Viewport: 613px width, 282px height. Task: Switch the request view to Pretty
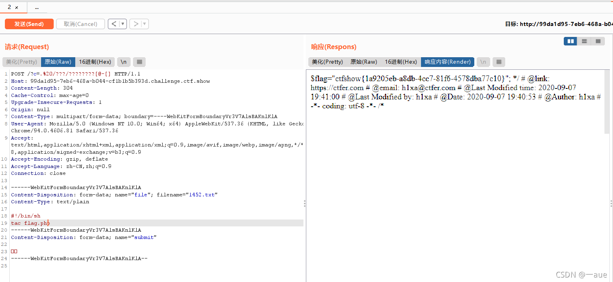22,62
